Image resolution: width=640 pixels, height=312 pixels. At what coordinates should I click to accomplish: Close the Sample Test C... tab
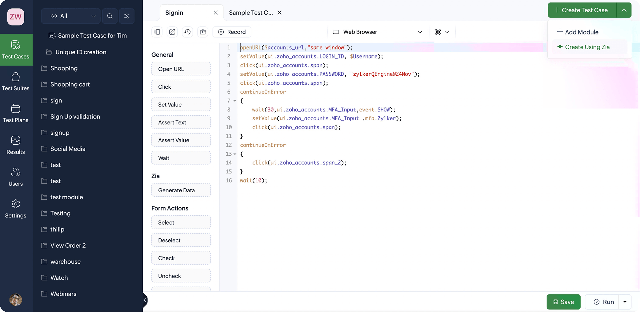coord(279,13)
